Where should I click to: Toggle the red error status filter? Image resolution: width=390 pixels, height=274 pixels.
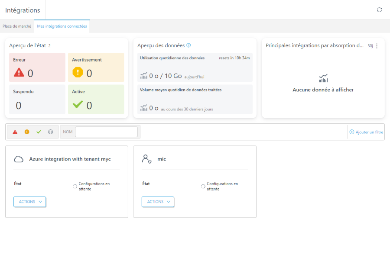coord(15,132)
